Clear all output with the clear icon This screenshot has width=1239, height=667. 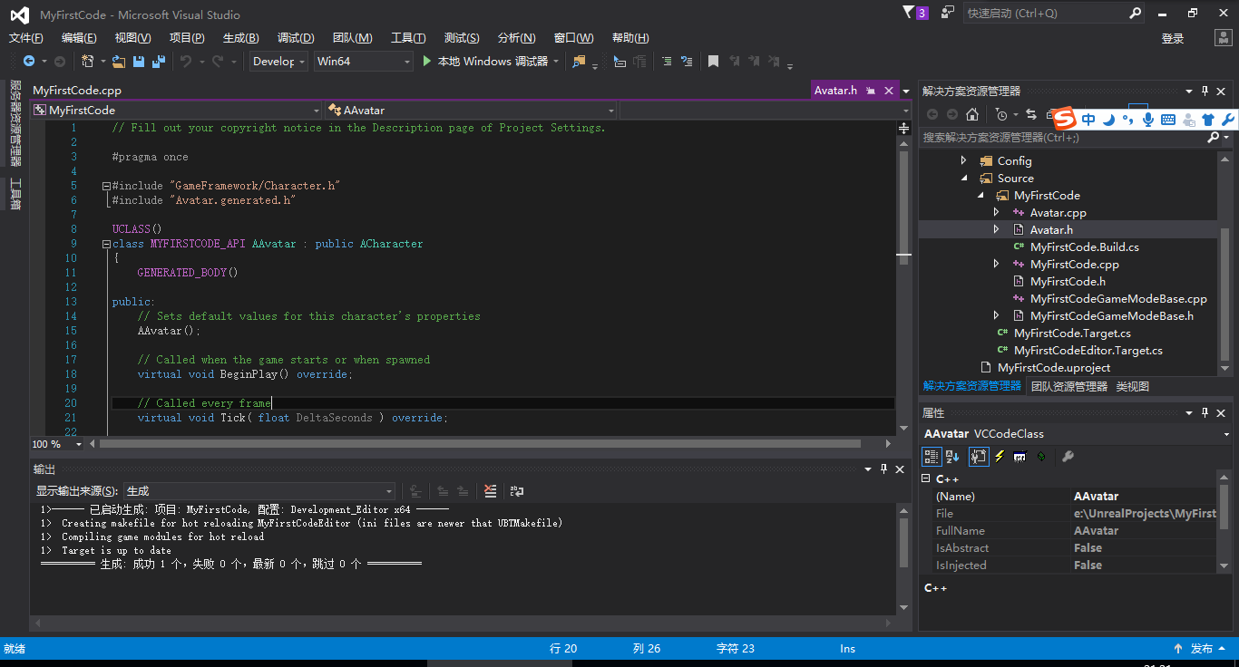point(491,490)
